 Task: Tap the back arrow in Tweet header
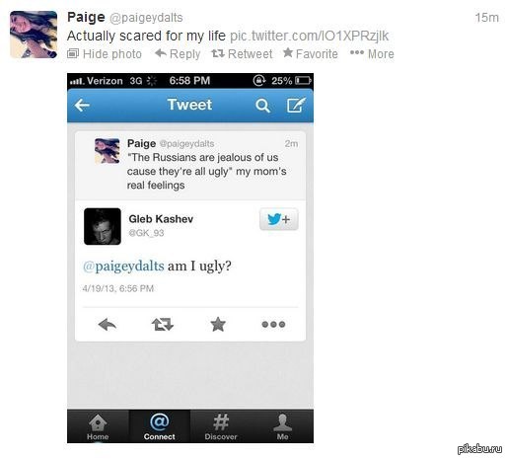tap(82, 106)
